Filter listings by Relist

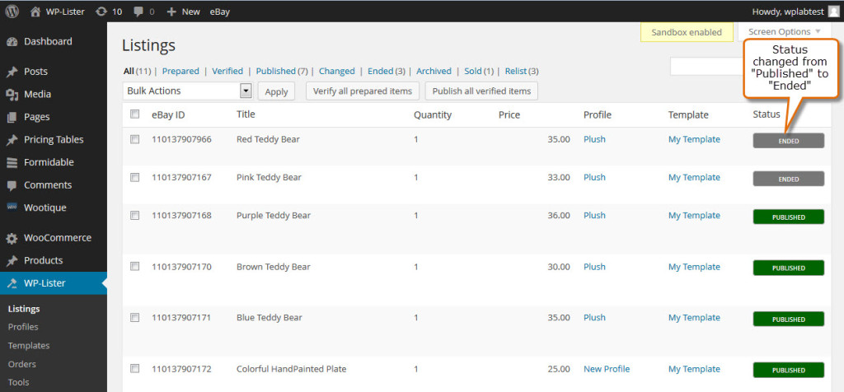(x=516, y=71)
